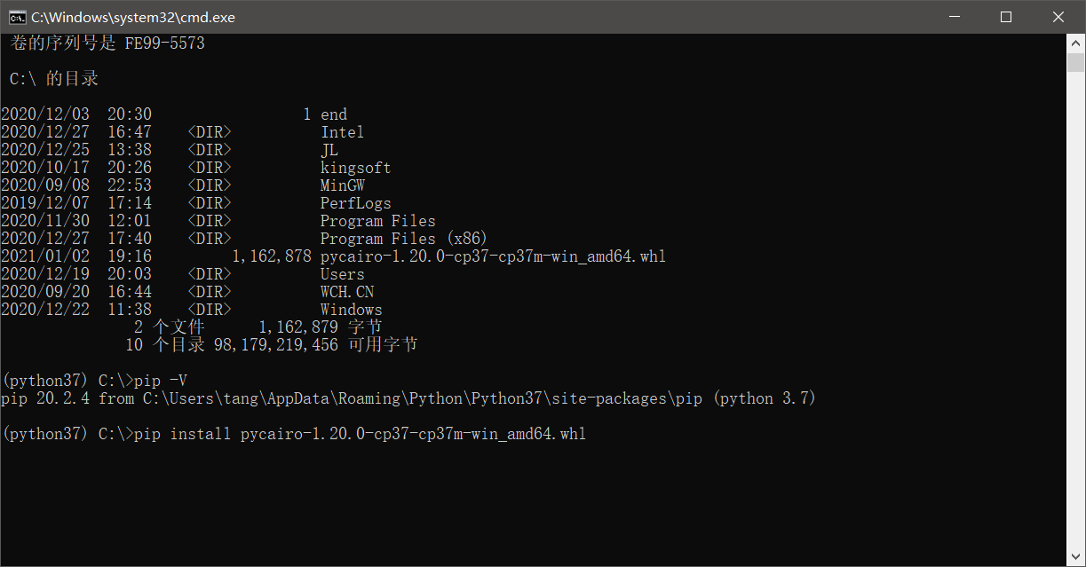Click the pip -V command text
1086x567 pixels.
click(x=161, y=381)
